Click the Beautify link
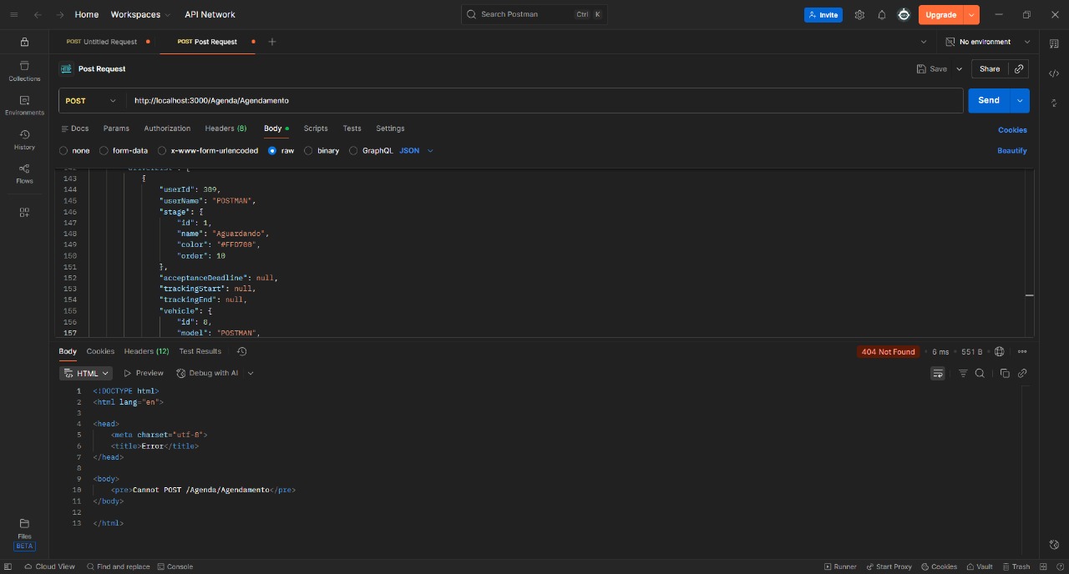1069x574 pixels. point(1011,151)
